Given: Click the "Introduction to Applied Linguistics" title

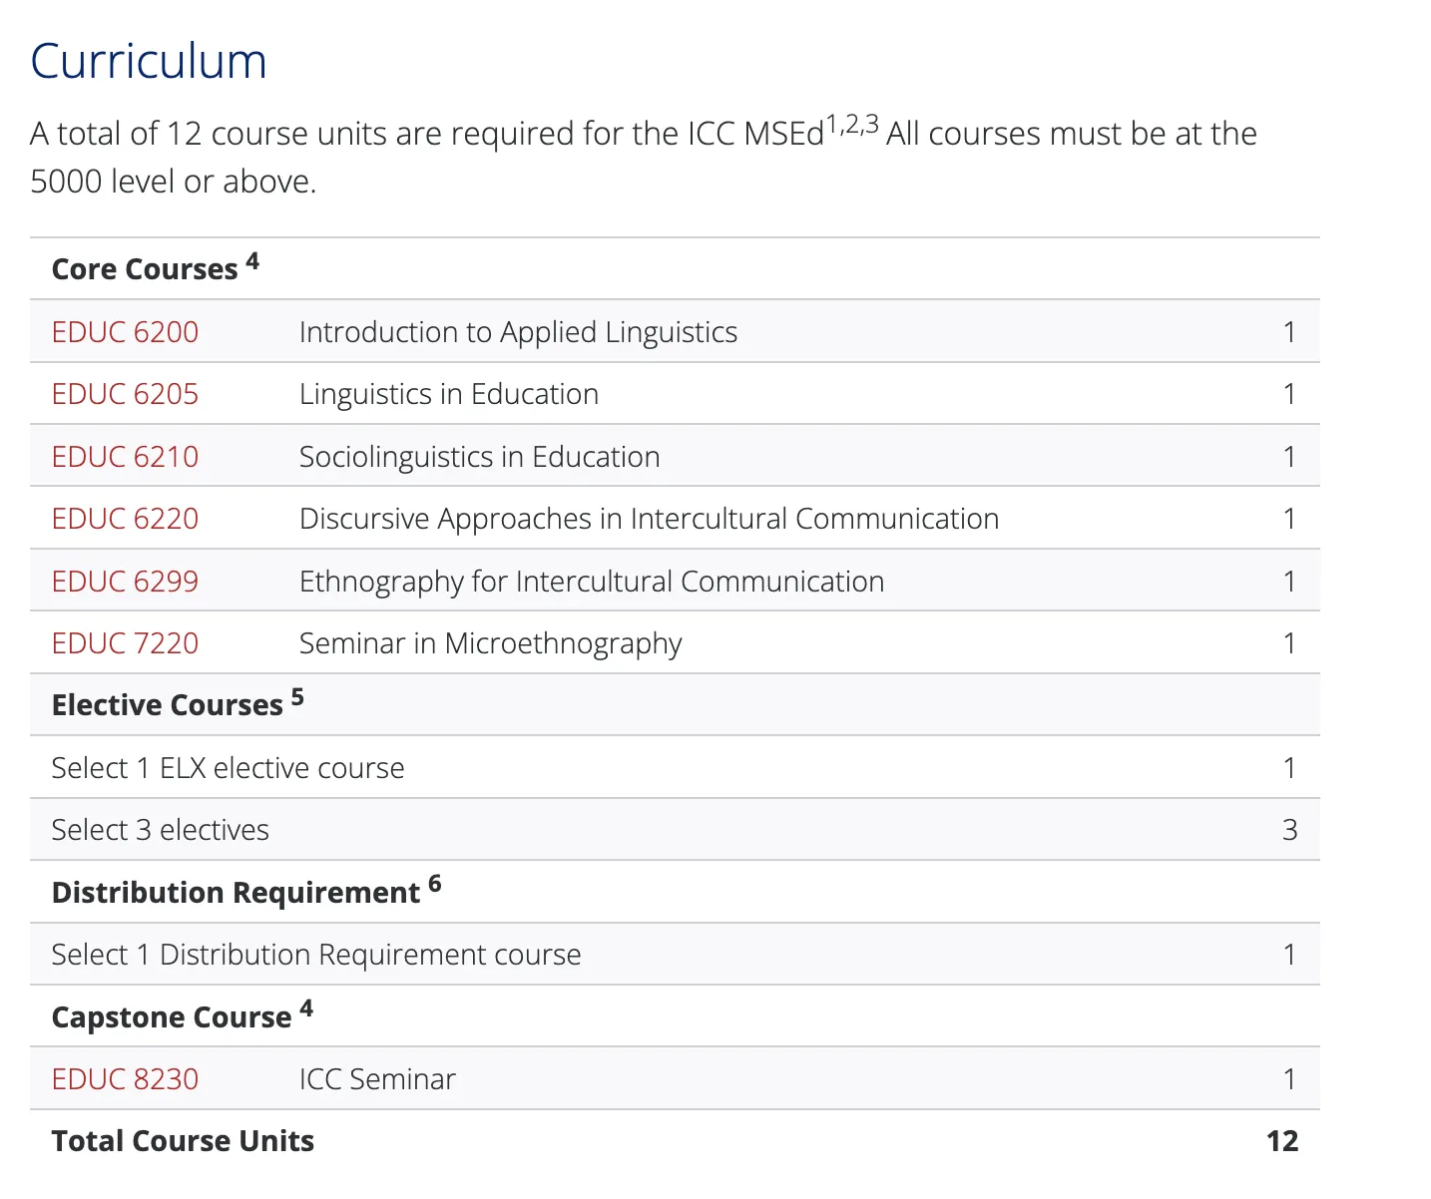Looking at the screenshot, I should click(x=518, y=332).
